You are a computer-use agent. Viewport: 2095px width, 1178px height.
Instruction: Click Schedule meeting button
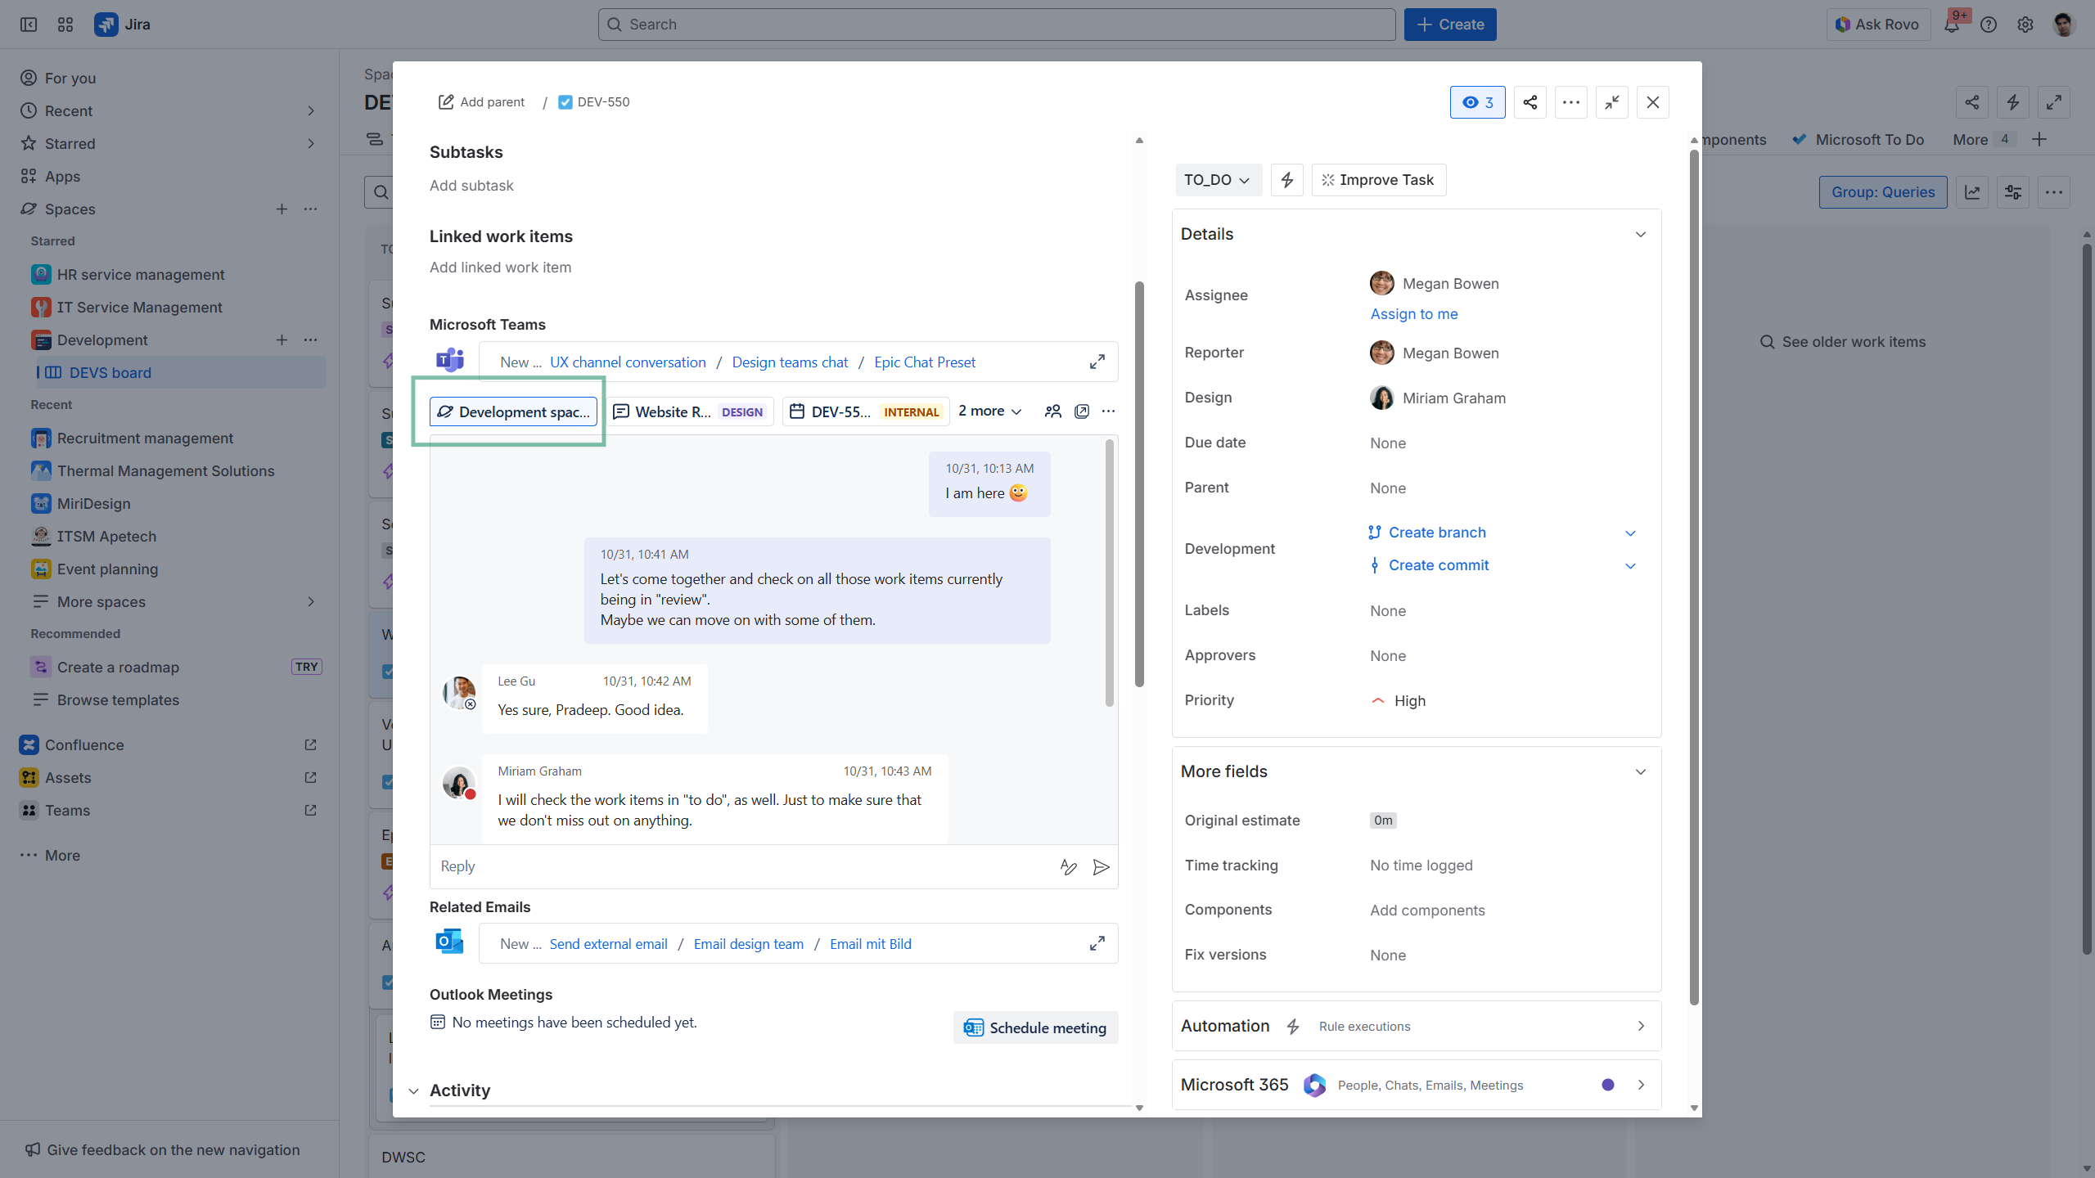click(x=1035, y=1028)
